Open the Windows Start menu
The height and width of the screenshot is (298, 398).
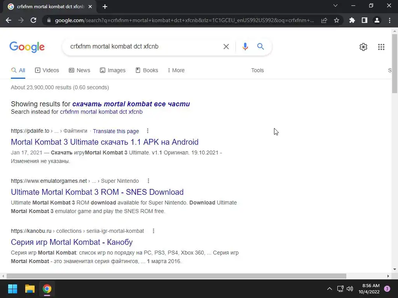(x=12, y=289)
